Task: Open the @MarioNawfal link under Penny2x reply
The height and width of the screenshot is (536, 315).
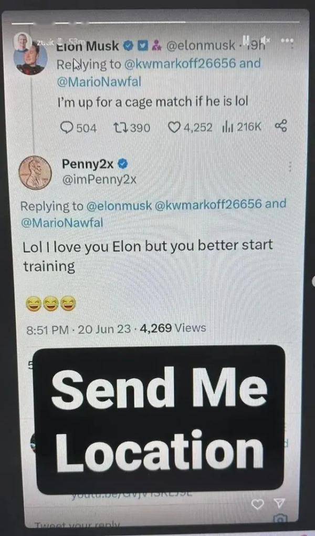Action: click(62, 223)
